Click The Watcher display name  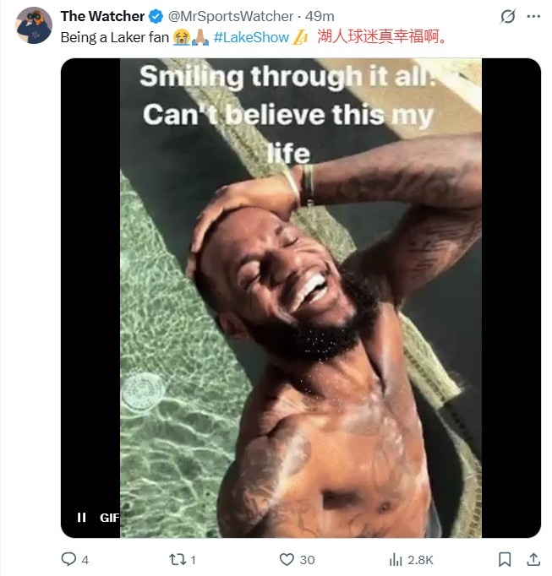point(102,16)
